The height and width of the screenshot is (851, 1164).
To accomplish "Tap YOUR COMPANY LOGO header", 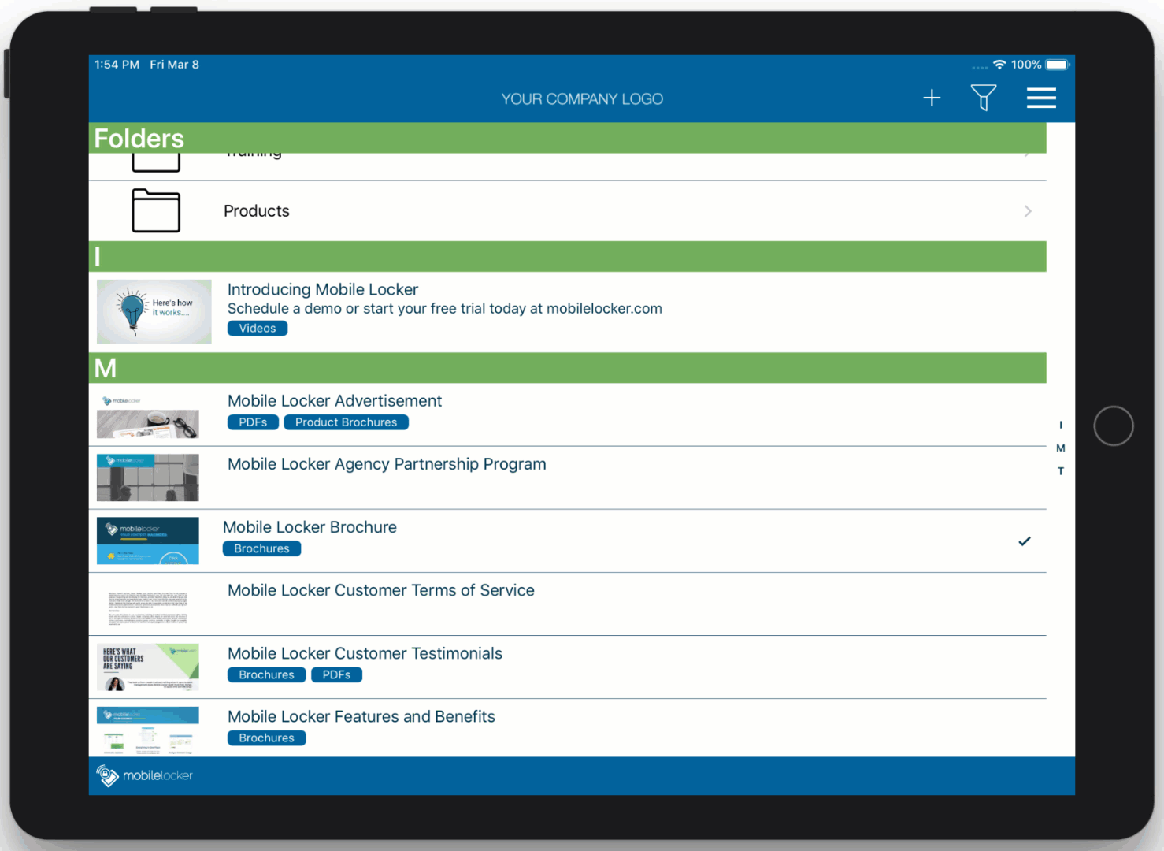I will coord(582,99).
